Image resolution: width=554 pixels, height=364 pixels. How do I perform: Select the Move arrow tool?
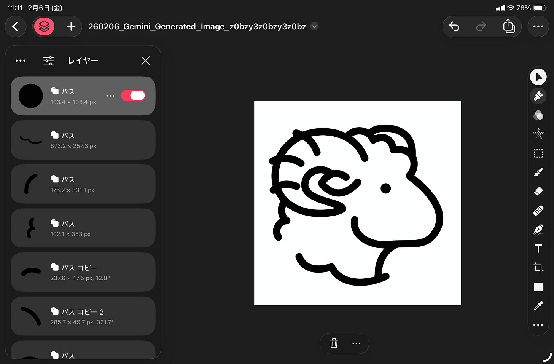tap(538, 77)
